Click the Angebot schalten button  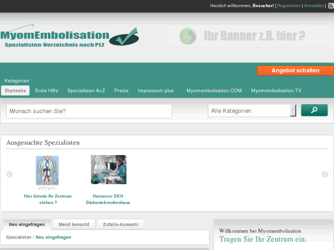[295, 71]
